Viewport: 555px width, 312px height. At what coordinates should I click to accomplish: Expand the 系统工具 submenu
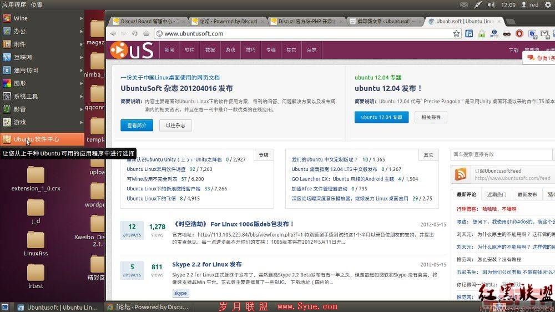point(42,96)
